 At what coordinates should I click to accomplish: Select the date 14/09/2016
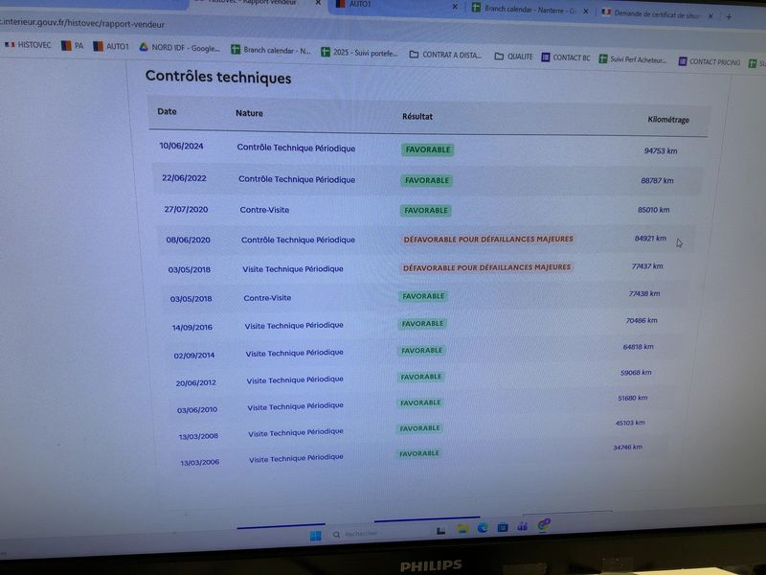tap(192, 327)
